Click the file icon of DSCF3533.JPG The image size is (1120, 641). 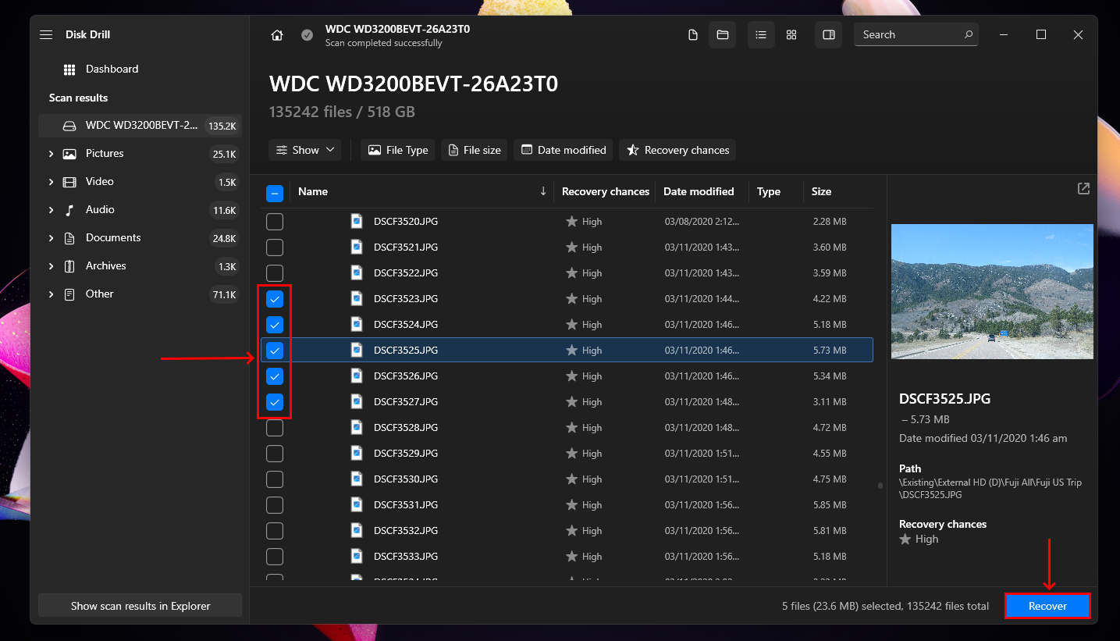357,557
